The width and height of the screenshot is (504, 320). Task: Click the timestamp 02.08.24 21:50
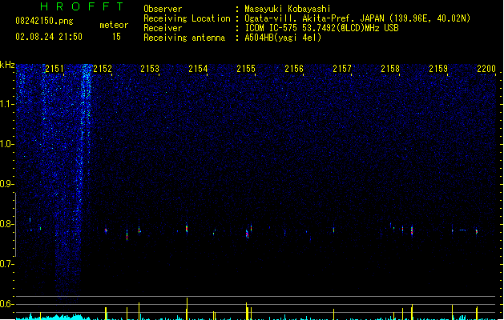(49, 37)
